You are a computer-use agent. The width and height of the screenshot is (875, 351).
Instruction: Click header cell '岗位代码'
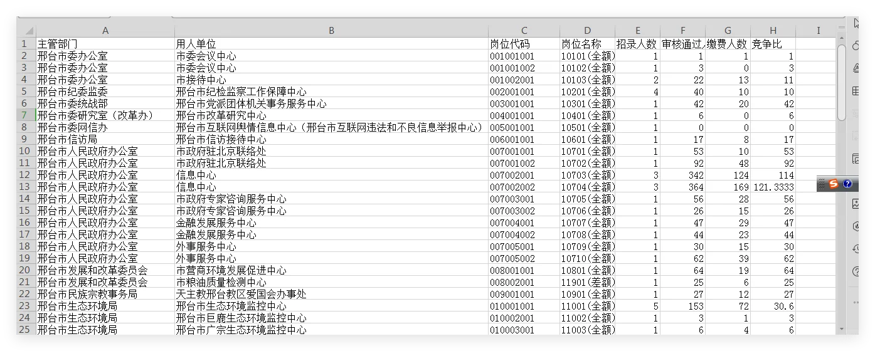pos(524,44)
